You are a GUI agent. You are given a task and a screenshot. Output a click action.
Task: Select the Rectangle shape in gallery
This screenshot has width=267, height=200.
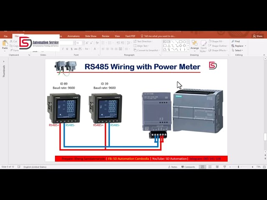181,42
